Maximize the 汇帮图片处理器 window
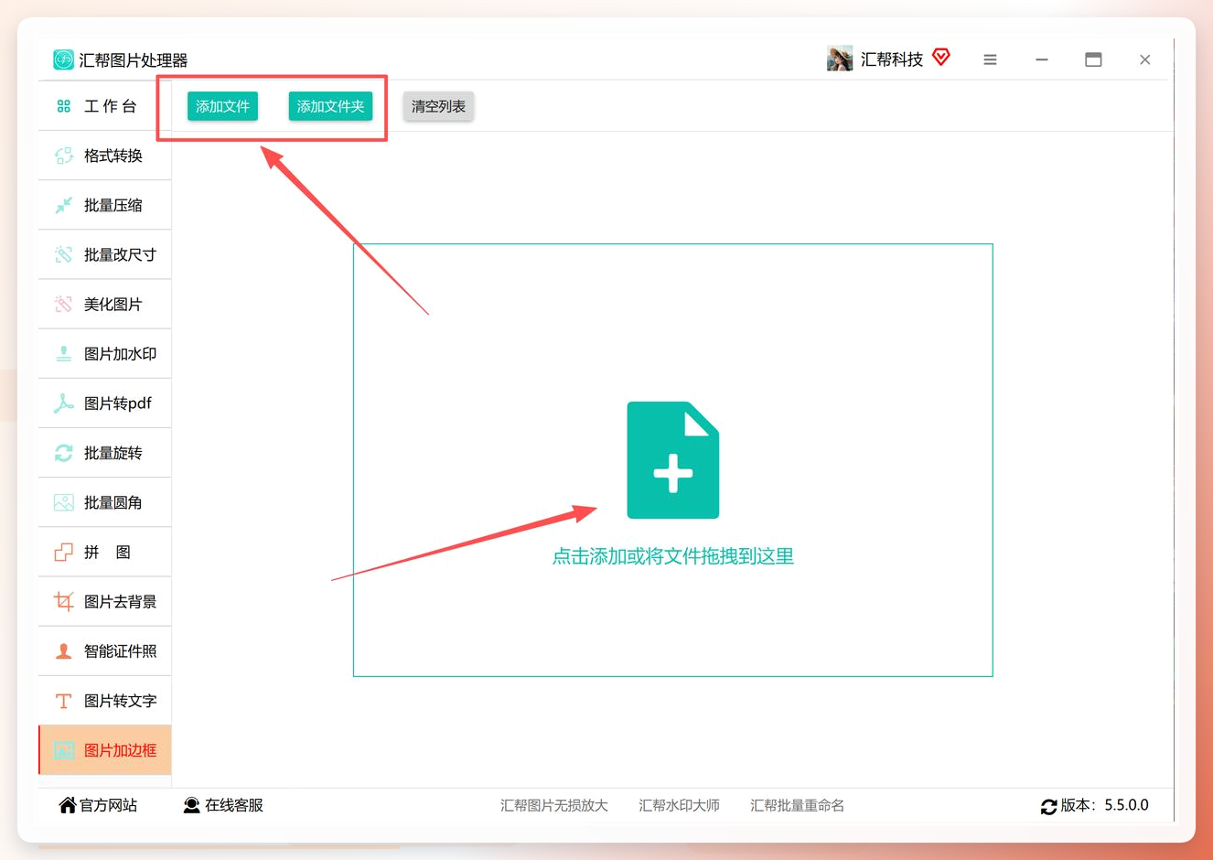The image size is (1213, 860). coord(1093,59)
